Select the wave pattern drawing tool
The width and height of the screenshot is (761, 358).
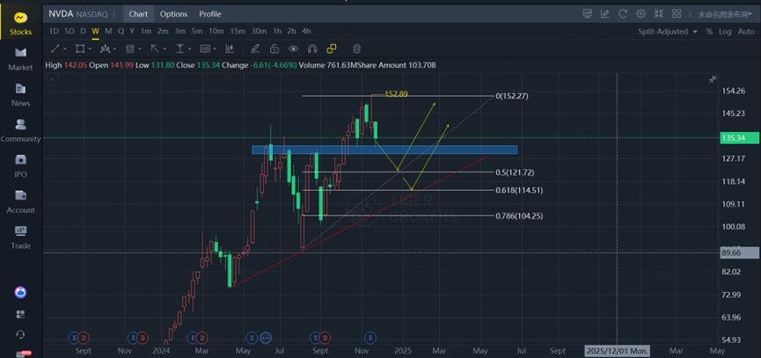[106, 48]
